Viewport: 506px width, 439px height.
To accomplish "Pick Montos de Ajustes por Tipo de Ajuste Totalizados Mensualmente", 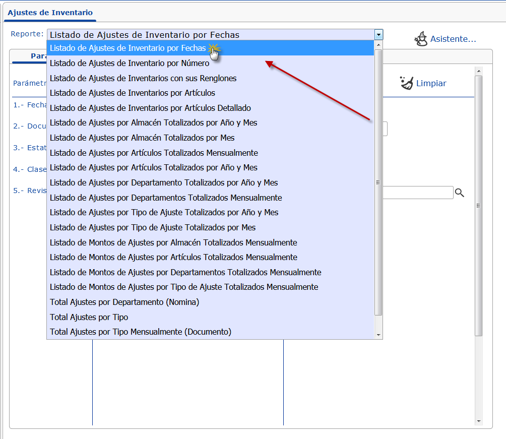I will click(210, 287).
